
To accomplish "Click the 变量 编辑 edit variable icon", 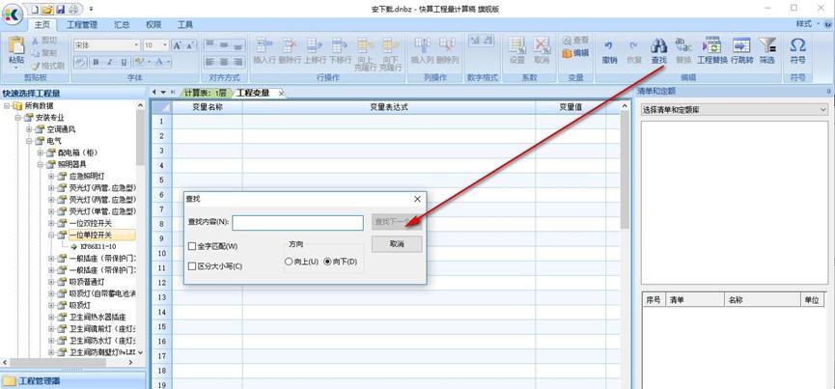I will point(575,53).
